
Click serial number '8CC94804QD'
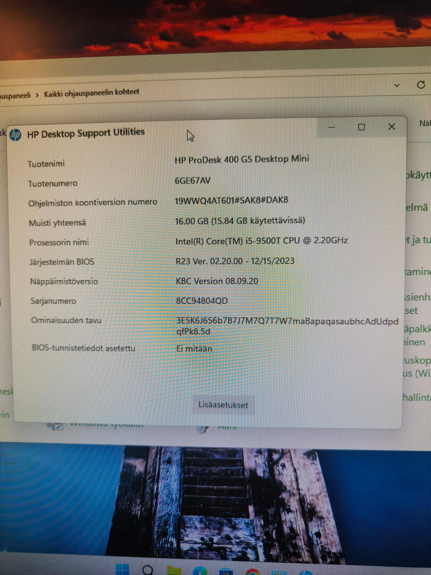click(x=202, y=301)
